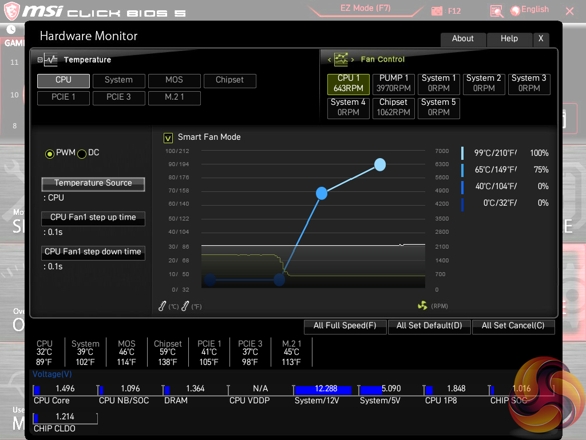Click the top fan curve point at 100%
The height and width of the screenshot is (440, 586).
(x=380, y=165)
